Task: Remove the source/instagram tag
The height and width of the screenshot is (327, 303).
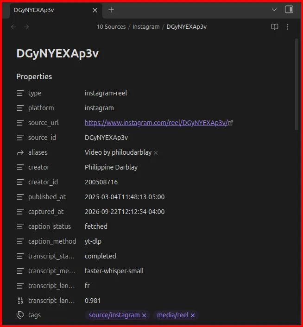Action: pos(144,315)
